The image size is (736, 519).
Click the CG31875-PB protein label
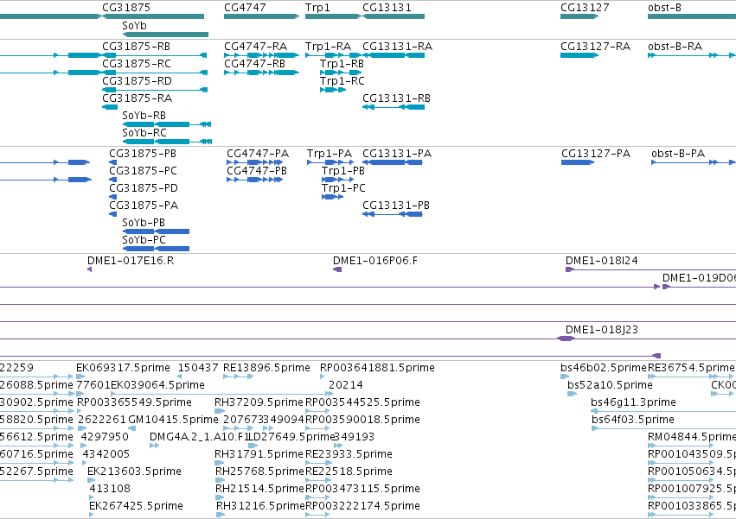click(143, 154)
